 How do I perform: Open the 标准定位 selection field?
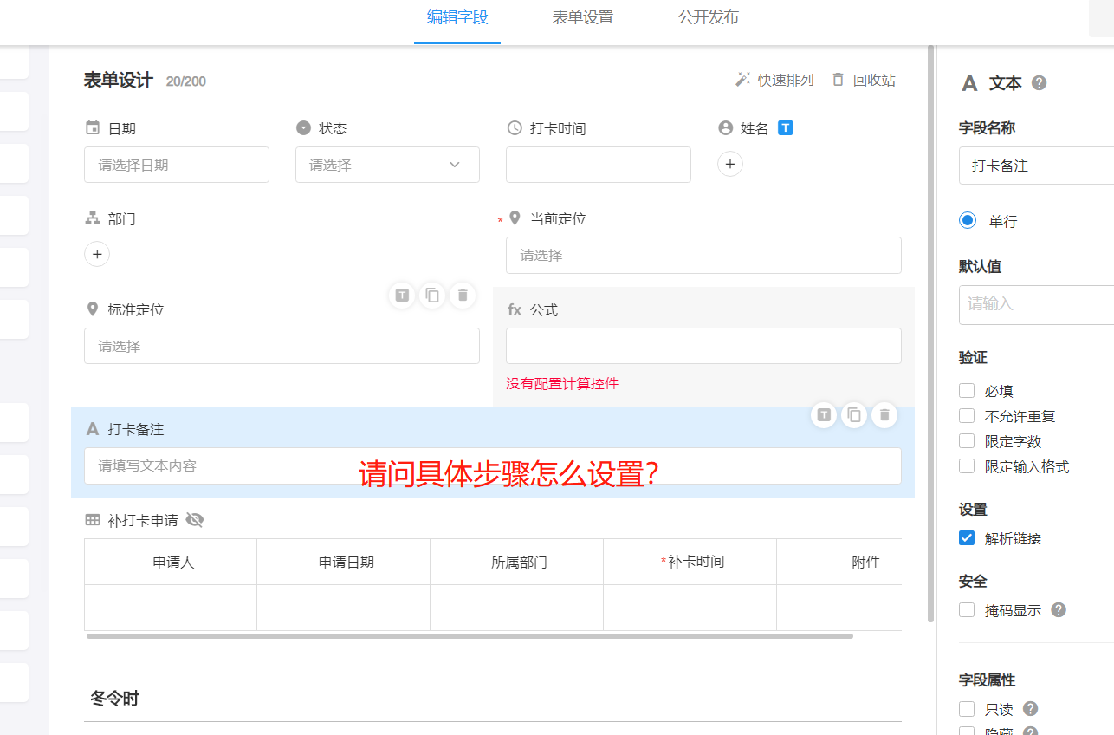point(282,346)
